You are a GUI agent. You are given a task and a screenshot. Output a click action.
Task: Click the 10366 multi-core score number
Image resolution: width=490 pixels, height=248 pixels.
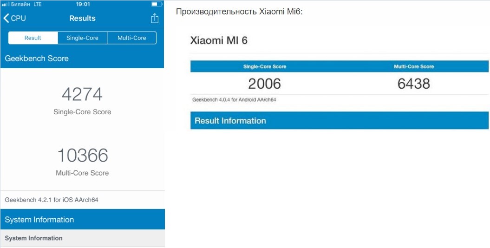tap(83, 155)
